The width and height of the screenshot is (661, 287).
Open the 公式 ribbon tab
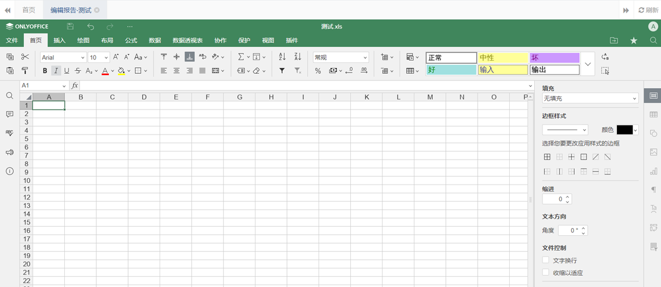click(x=131, y=40)
